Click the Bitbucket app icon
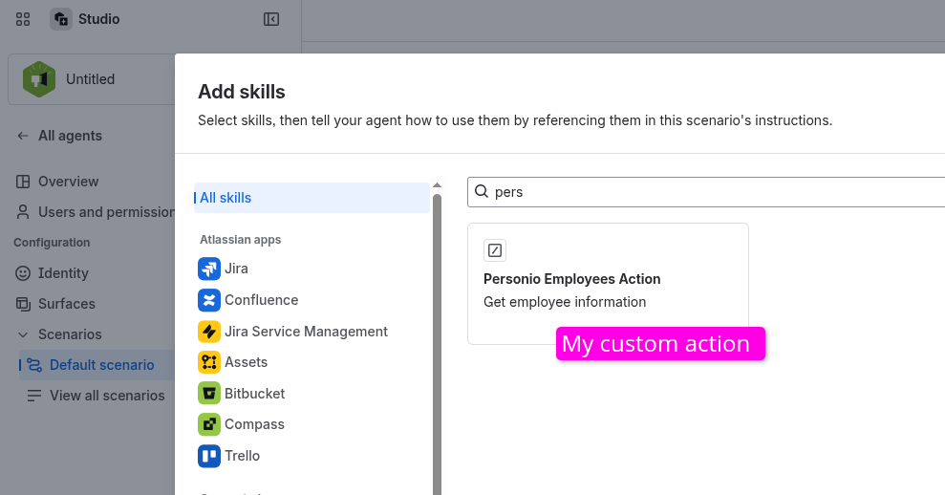The image size is (945, 495). (209, 393)
